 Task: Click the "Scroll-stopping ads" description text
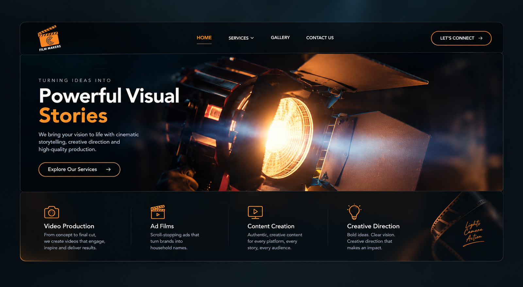pyautogui.click(x=175, y=241)
